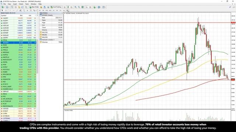
Task: Expand the New Chart dropdown arrow
Action: 4,7
